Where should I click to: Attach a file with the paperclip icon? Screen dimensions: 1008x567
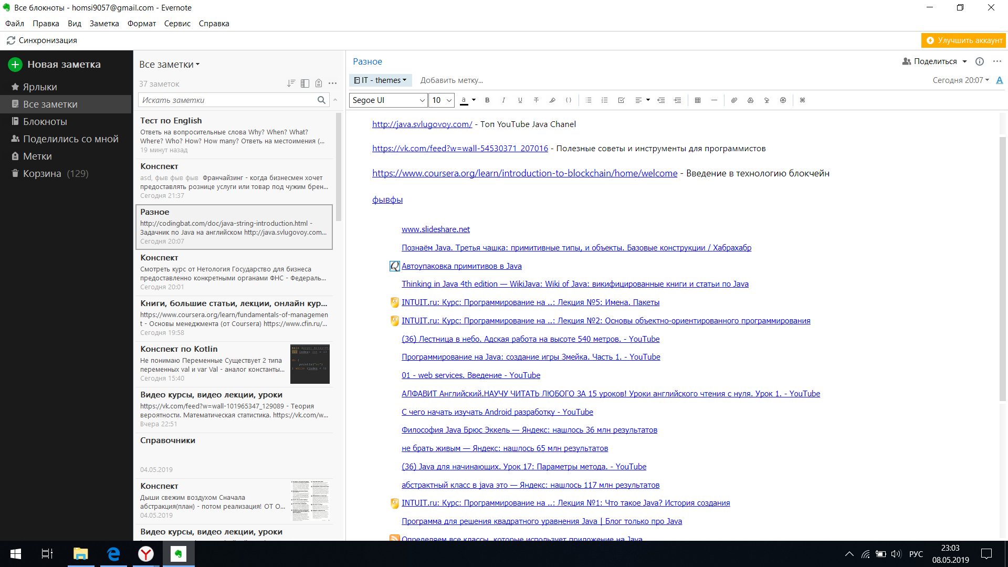click(x=734, y=100)
